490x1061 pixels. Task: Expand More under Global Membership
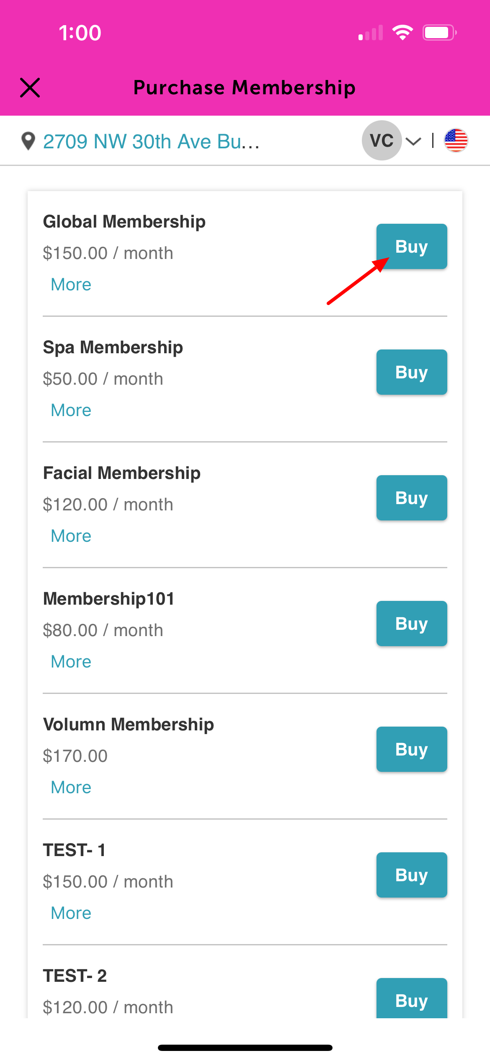(x=71, y=285)
